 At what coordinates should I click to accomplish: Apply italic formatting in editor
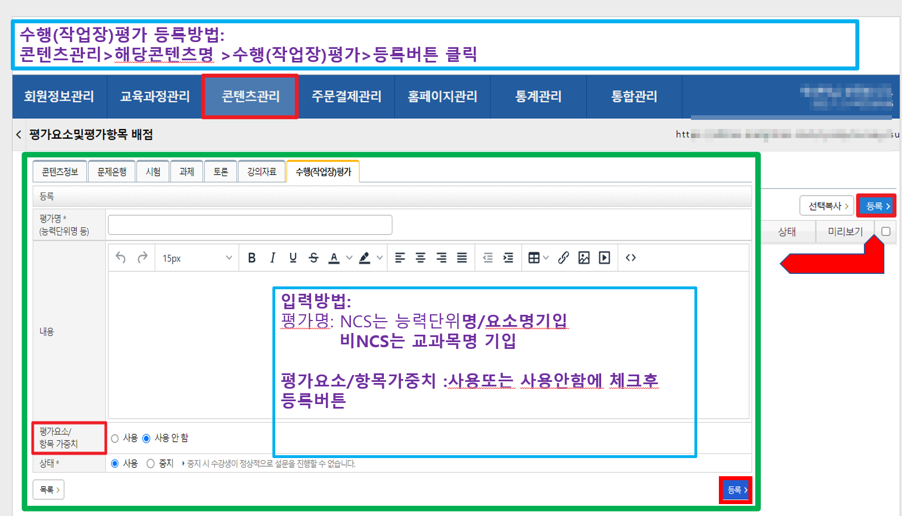click(272, 258)
